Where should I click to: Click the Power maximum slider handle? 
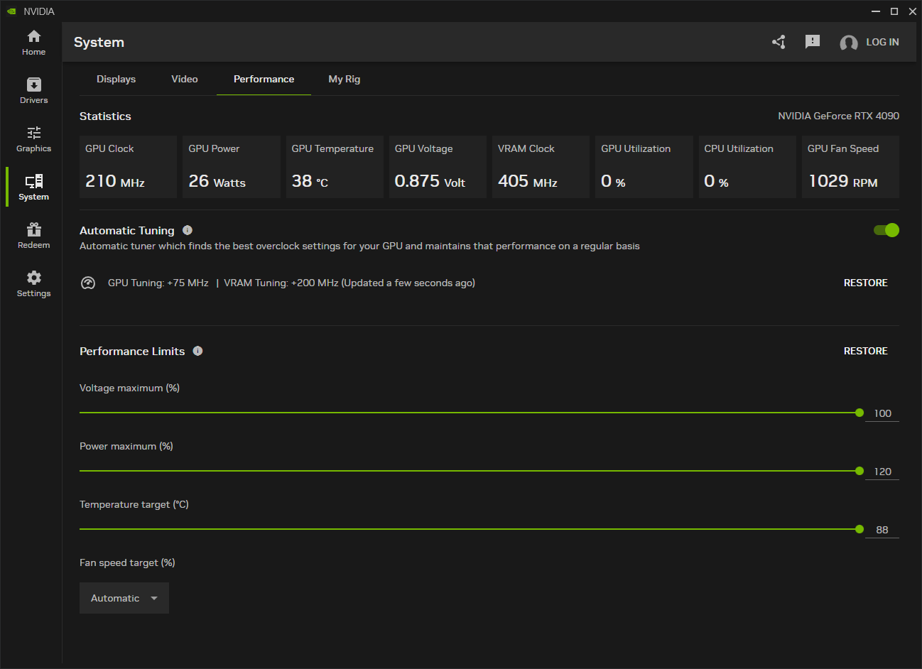(859, 471)
